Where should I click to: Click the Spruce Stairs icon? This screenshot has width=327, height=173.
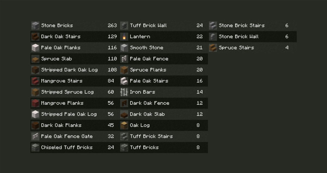click(213, 48)
